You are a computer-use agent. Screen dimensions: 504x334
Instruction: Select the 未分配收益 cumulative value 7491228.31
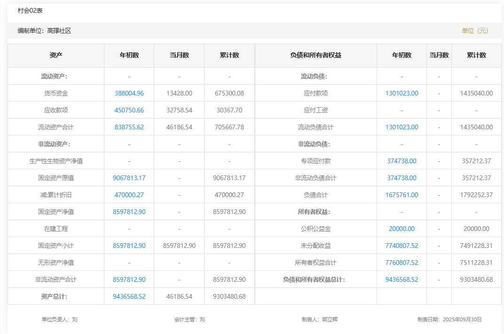[476, 246]
